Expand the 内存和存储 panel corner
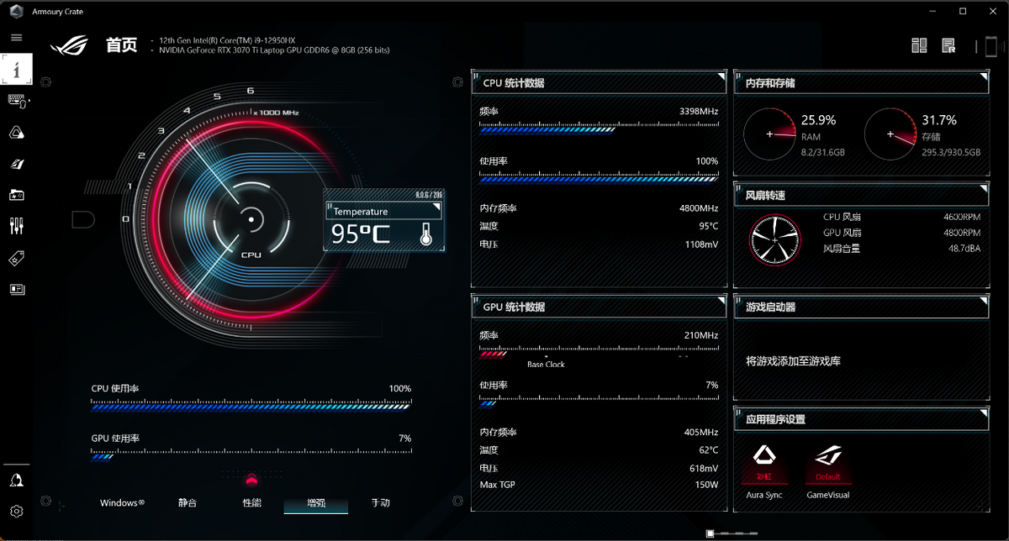Image resolution: width=1009 pixels, height=541 pixels. (983, 77)
